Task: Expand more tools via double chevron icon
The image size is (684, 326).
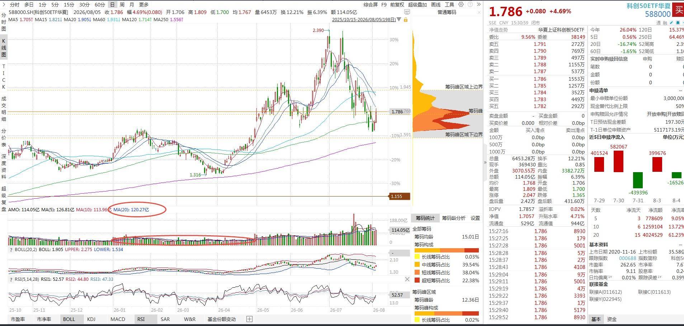Action: (x=479, y=5)
